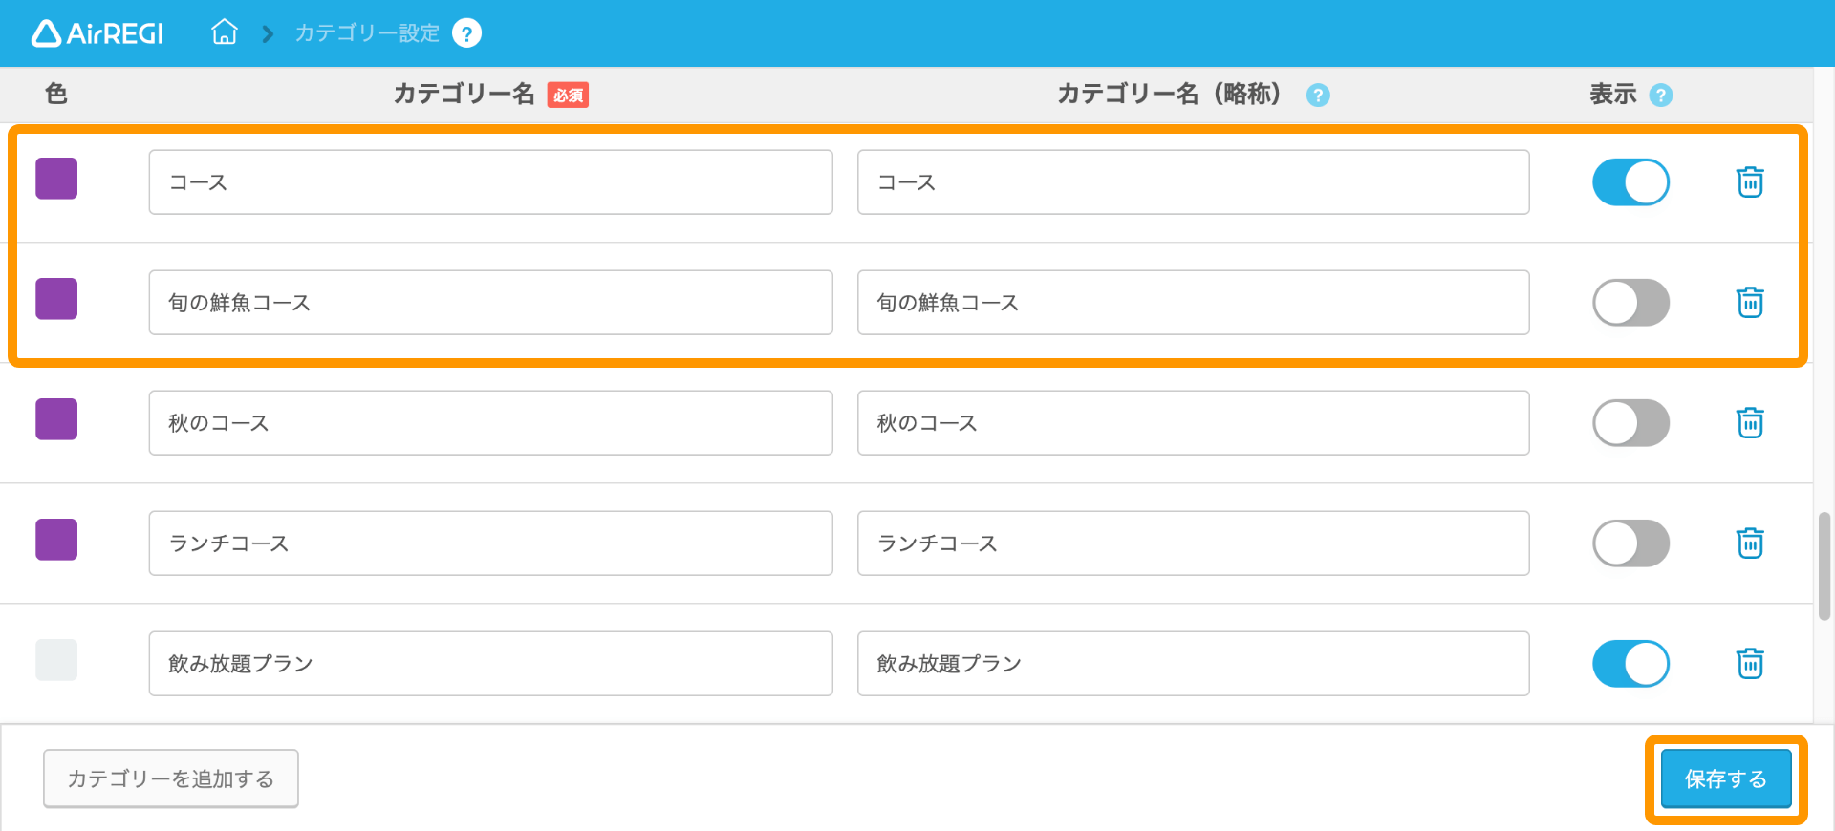The height and width of the screenshot is (831, 1835).
Task: Edit ランチコース category name field
Action: coord(490,543)
